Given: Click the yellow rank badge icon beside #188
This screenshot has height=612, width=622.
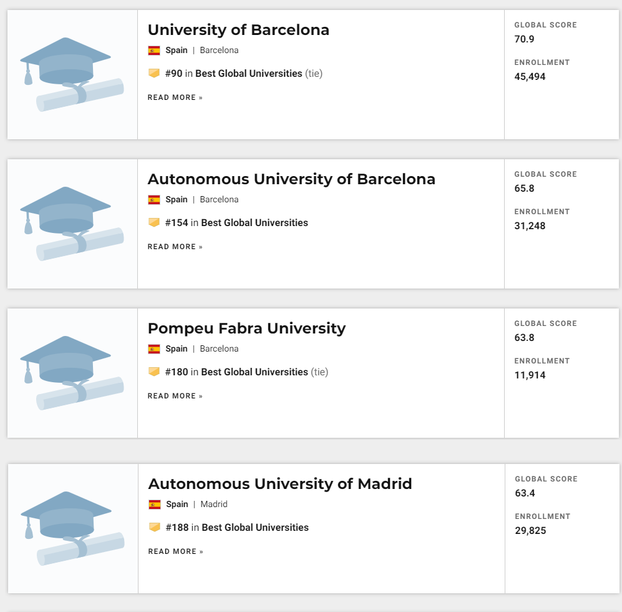Looking at the screenshot, I should tap(155, 527).
